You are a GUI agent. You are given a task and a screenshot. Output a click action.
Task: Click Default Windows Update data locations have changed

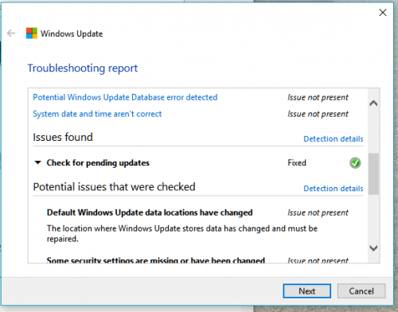[150, 213]
